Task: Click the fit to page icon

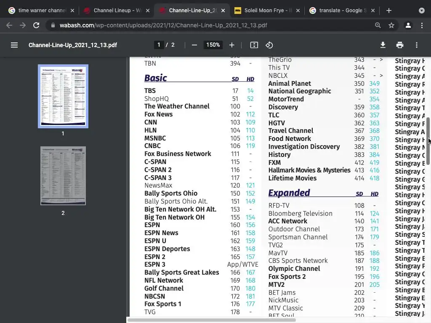Action: pyautogui.click(x=254, y=45)
